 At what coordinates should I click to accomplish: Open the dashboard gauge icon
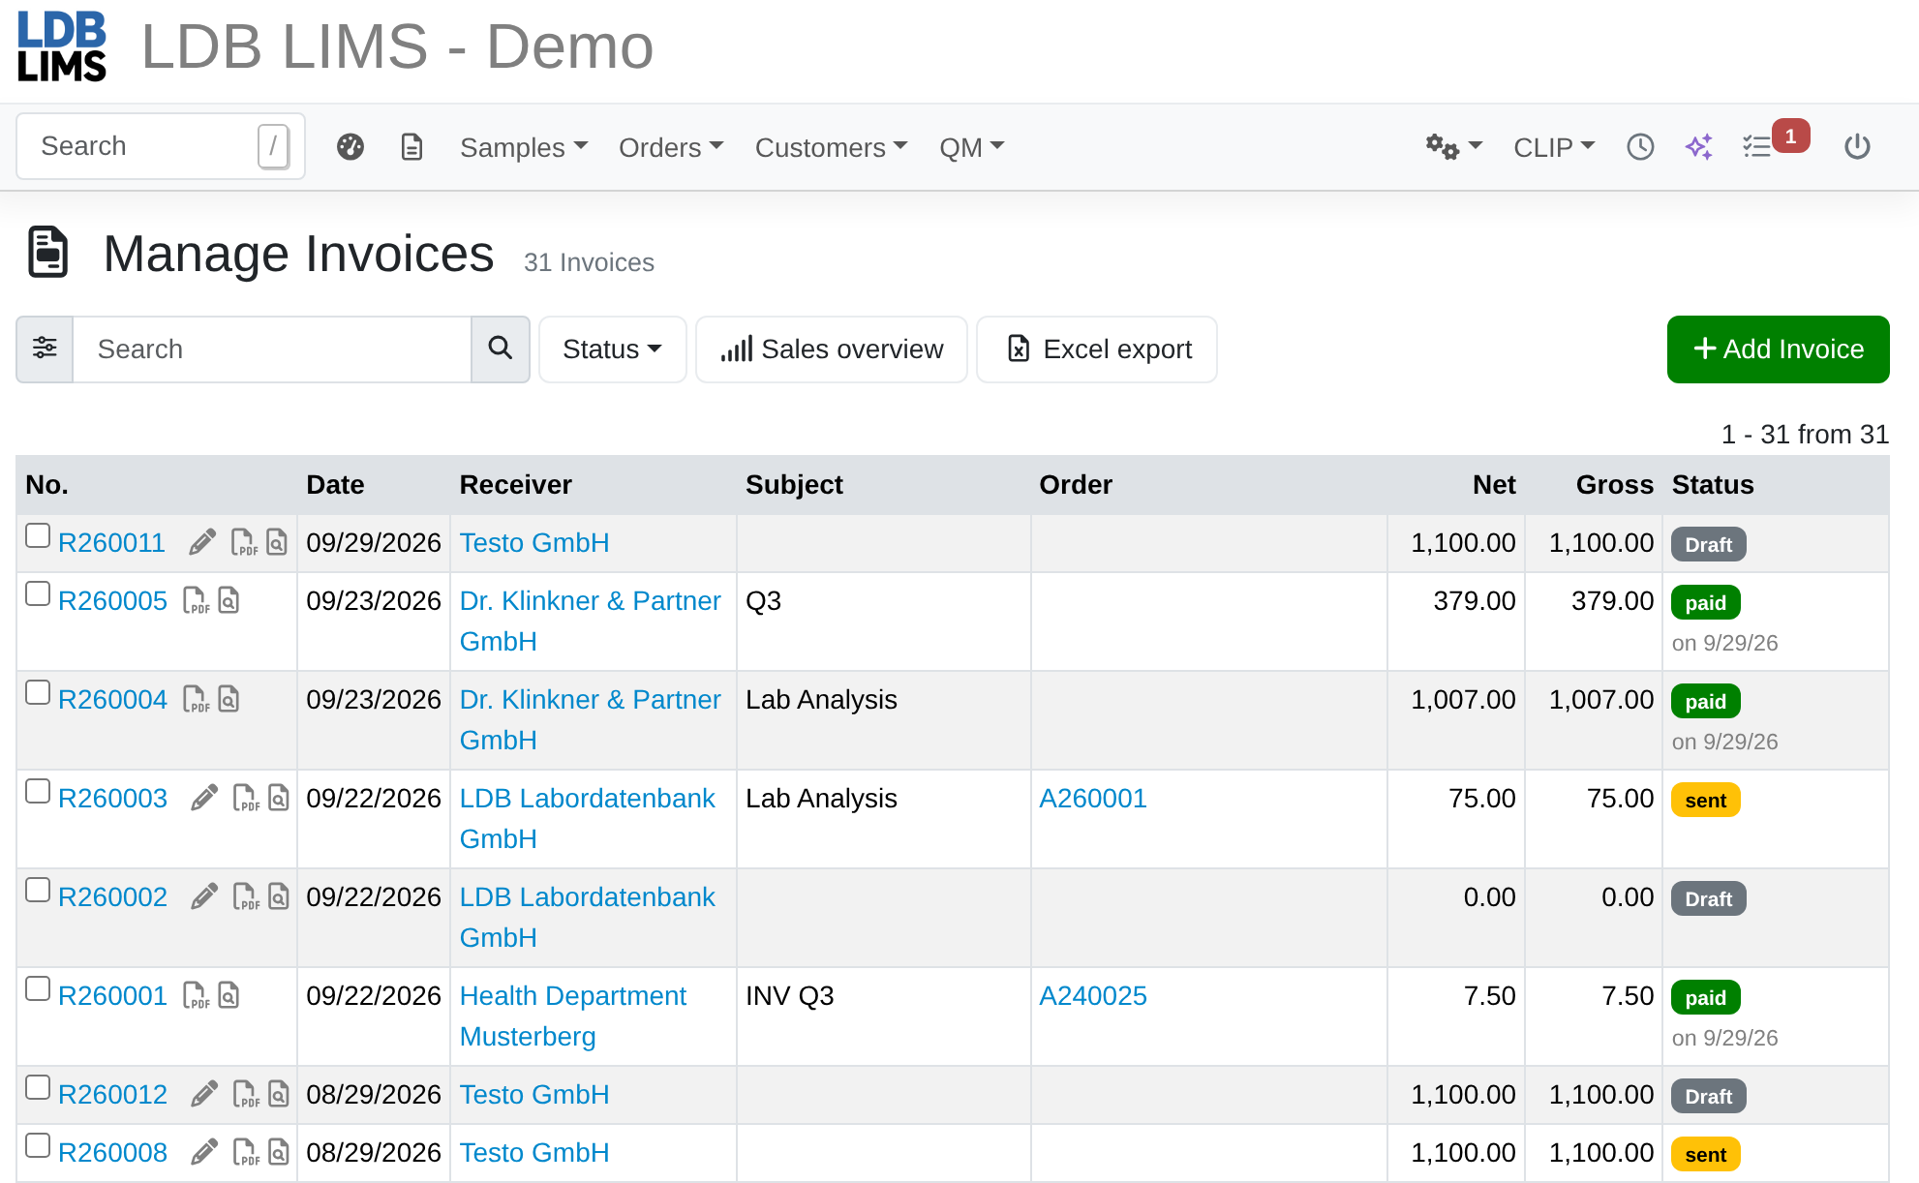pos(350,147)
